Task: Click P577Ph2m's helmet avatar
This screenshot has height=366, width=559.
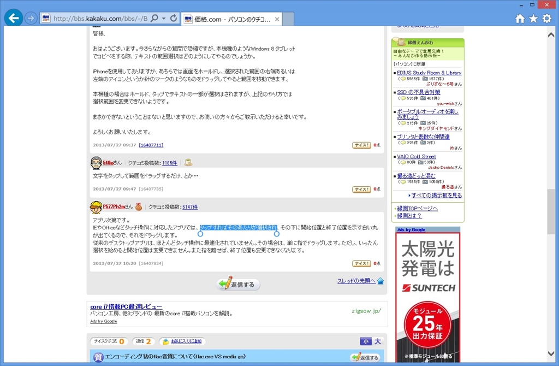Action: point(96,207)
